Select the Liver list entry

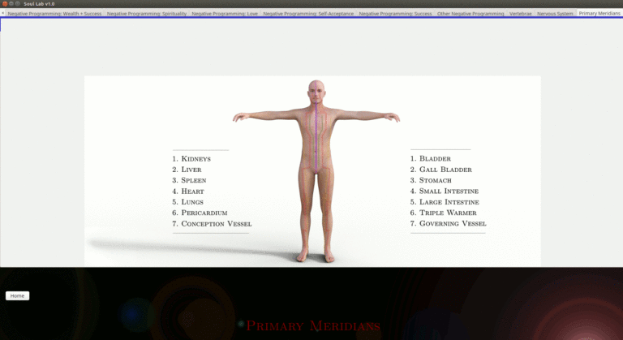187,170
